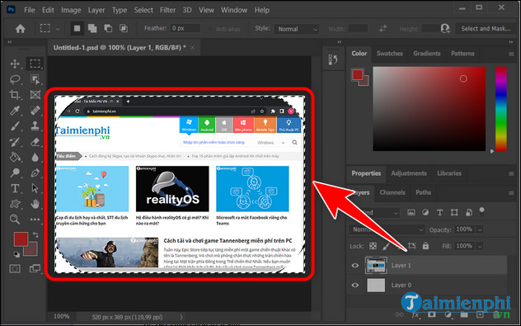Select the Eraser tool

(x=35, y=142)
